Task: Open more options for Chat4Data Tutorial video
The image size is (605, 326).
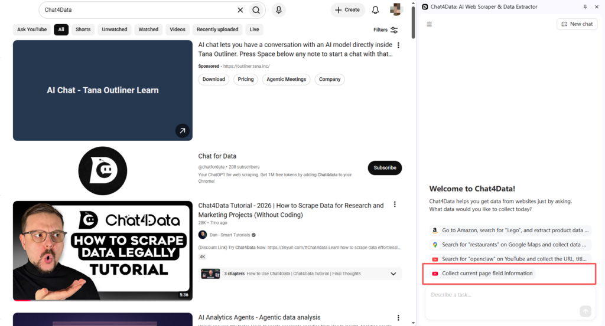Action: click(x=394, y=205)
